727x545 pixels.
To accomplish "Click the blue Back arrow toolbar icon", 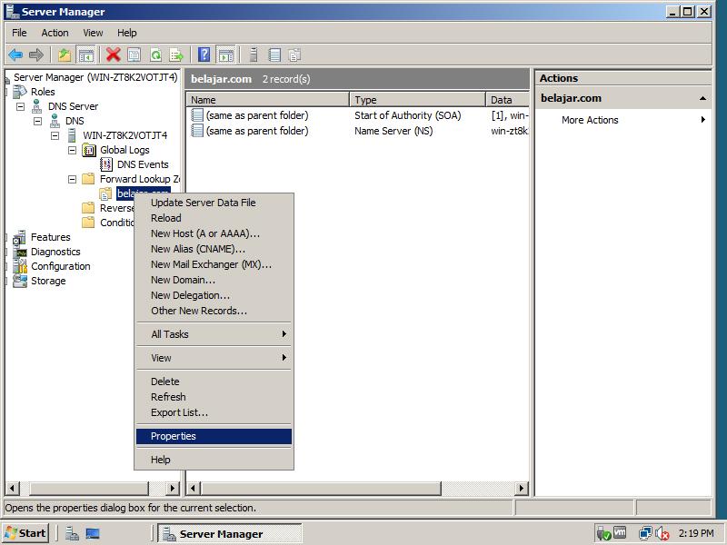I will pyautogui.click(x=15, y=55).
